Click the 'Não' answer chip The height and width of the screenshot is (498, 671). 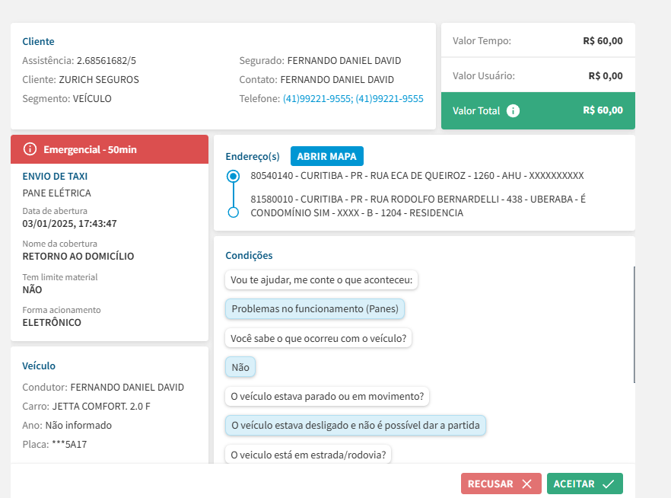tap(240, 367)
